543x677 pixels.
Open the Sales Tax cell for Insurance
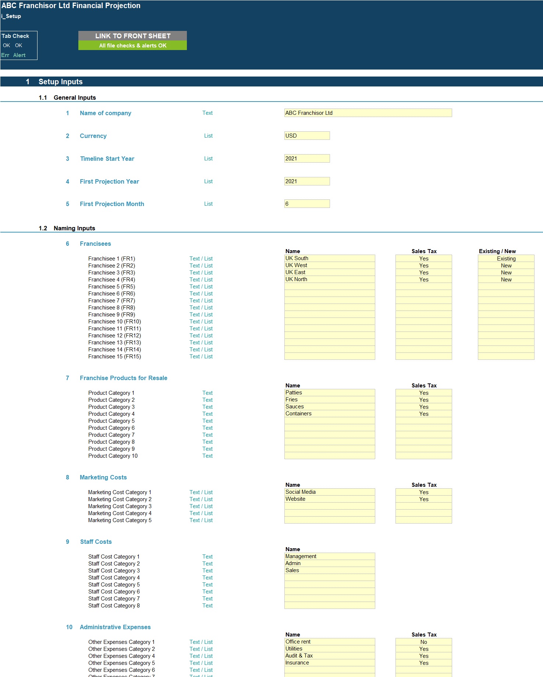pos(423,663)
